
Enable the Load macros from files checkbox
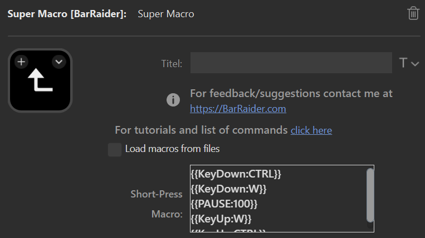tap(115, 149)
